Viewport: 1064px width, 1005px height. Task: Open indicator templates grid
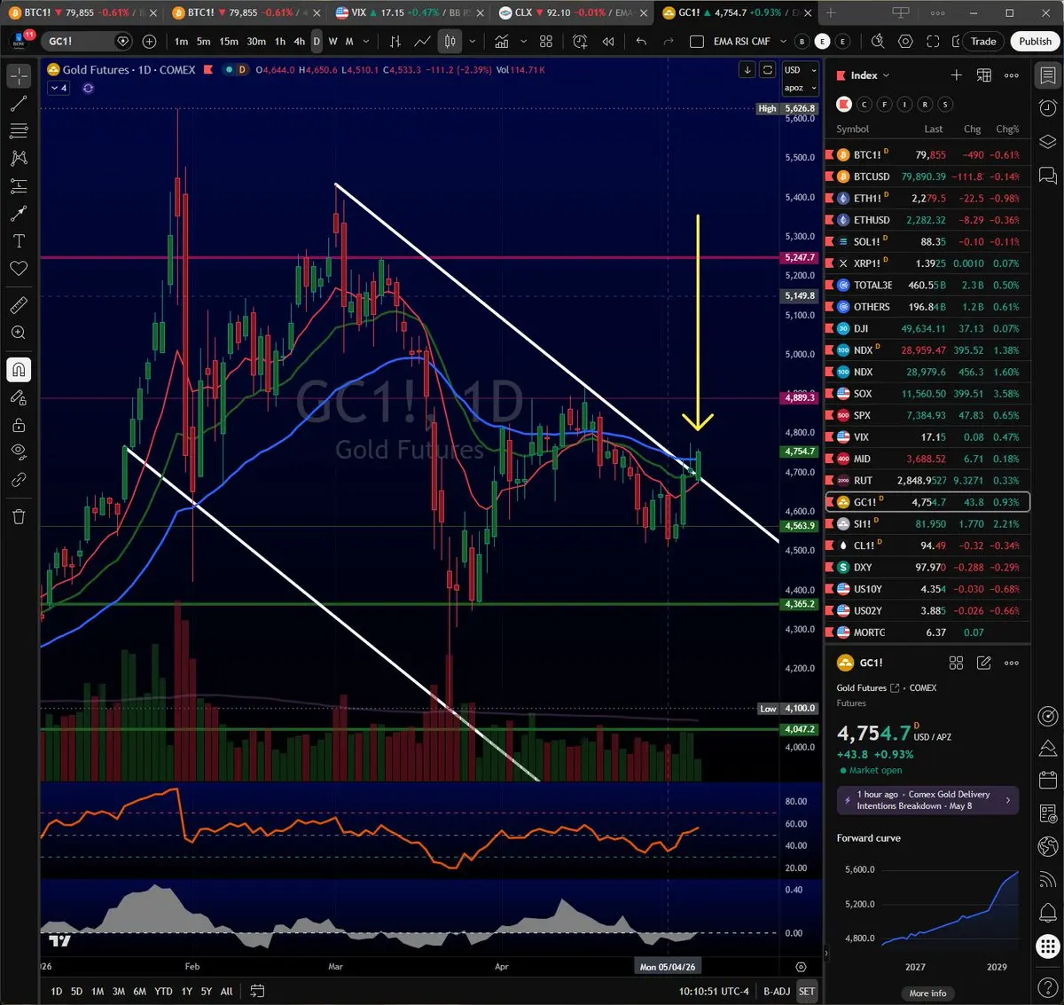click(x=546, y=42)
